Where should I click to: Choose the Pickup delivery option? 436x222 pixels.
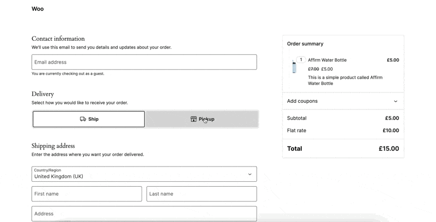202,119
